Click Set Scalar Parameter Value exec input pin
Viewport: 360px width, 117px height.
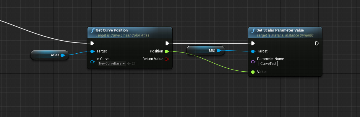(253, 43)
